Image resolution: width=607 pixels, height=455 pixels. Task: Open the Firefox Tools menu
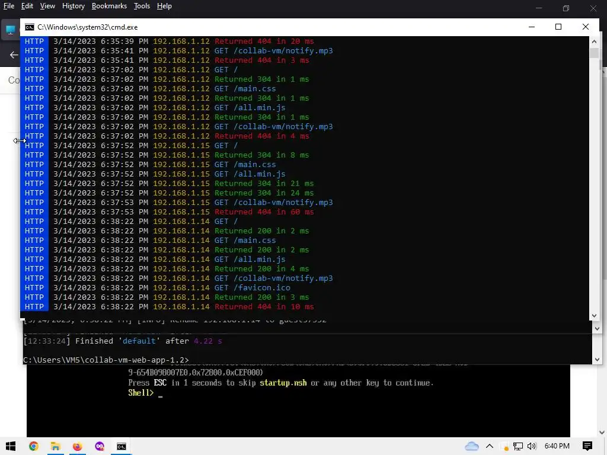point(142,6)
